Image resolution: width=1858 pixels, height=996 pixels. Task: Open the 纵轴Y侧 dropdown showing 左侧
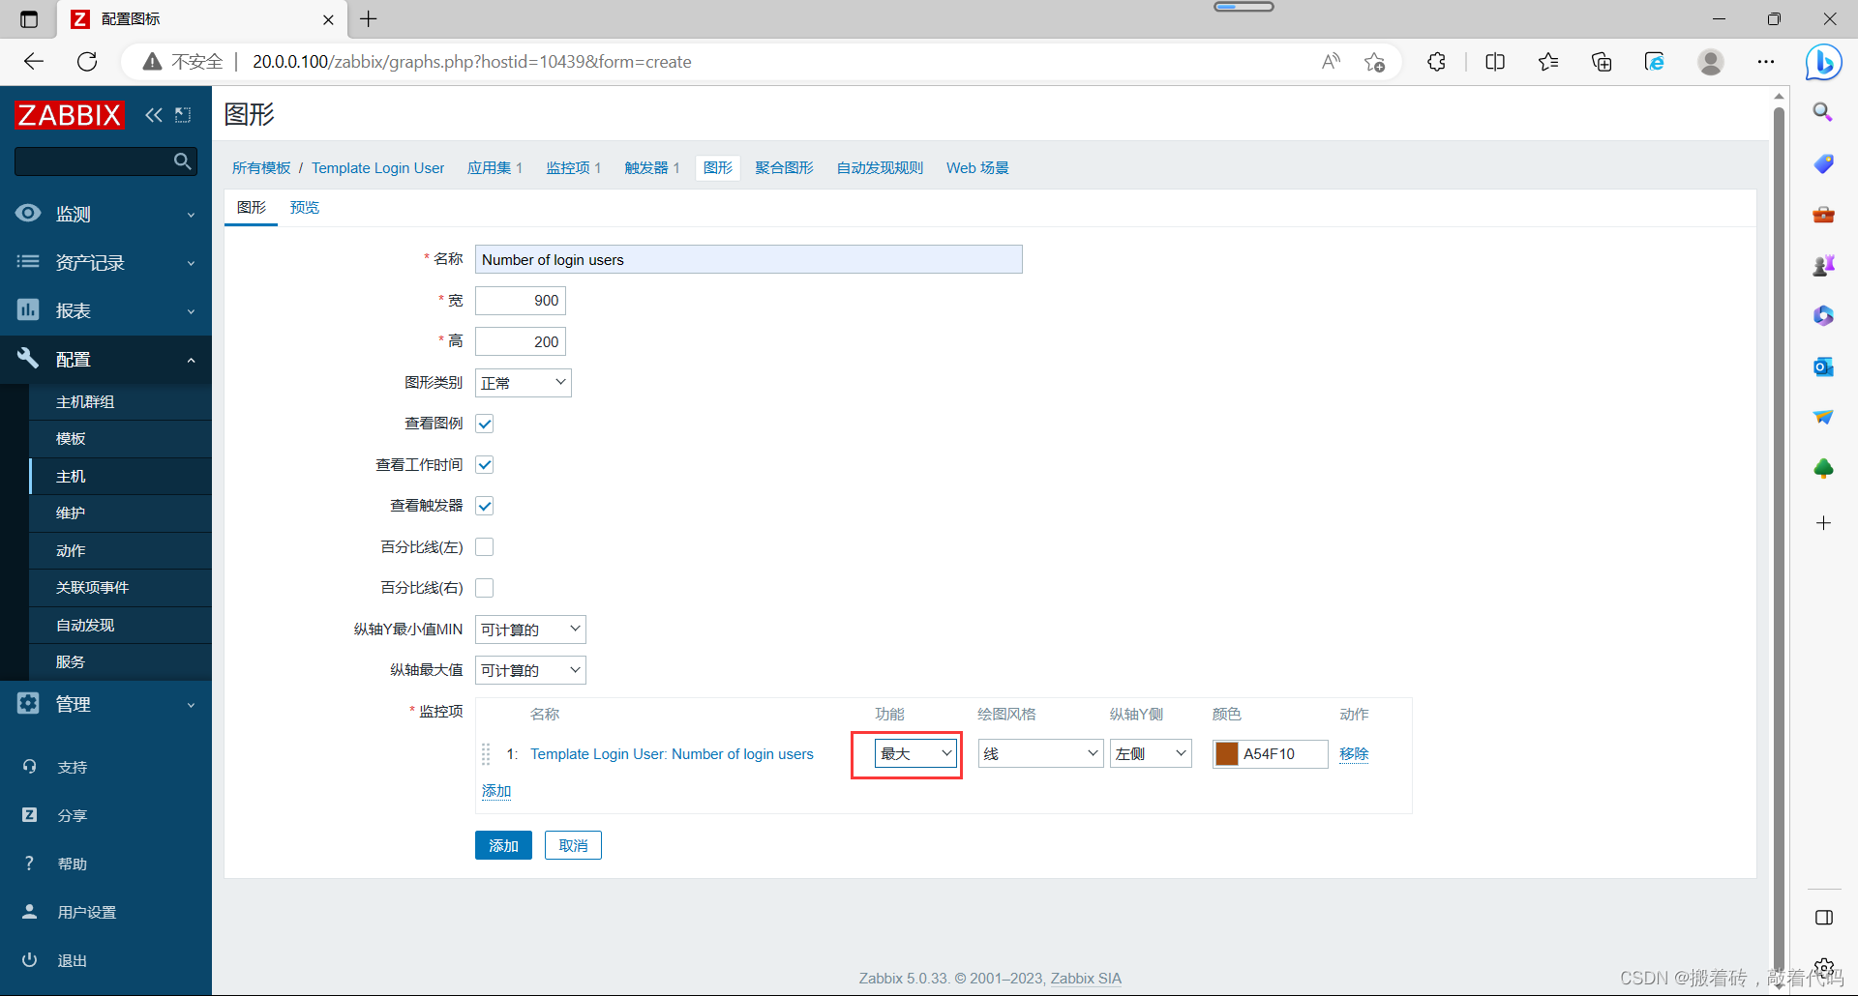click(x=1151, y=753)
